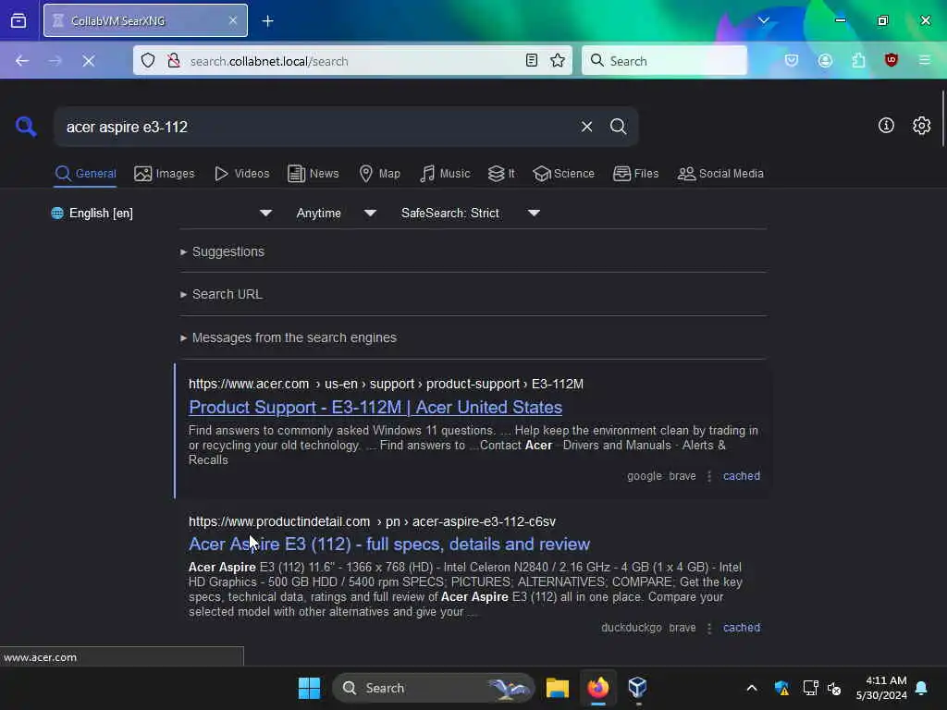
Task: Open site security lock info
Action: coord(174,60)
